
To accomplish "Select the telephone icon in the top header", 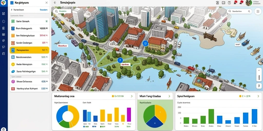I will click(x=217, y=3).
